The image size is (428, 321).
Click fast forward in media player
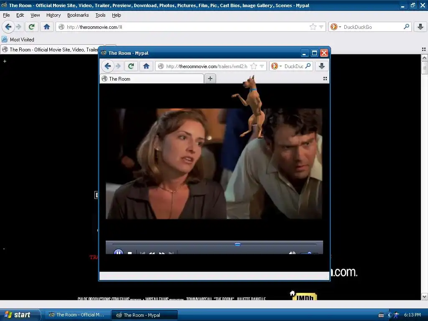(x=162, y=253)
